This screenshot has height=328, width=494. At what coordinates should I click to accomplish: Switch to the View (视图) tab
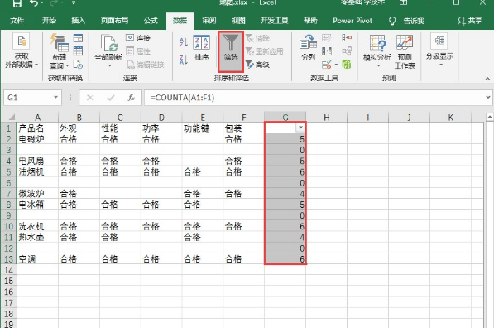coord(238,21)
